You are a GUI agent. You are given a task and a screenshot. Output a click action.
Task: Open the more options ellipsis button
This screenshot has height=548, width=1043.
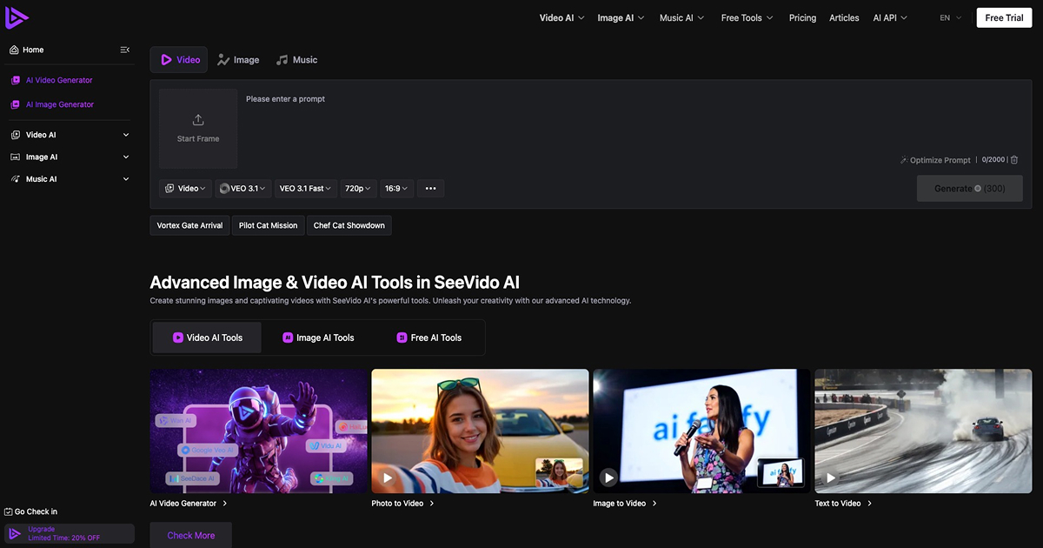click(x=431, y=188)
